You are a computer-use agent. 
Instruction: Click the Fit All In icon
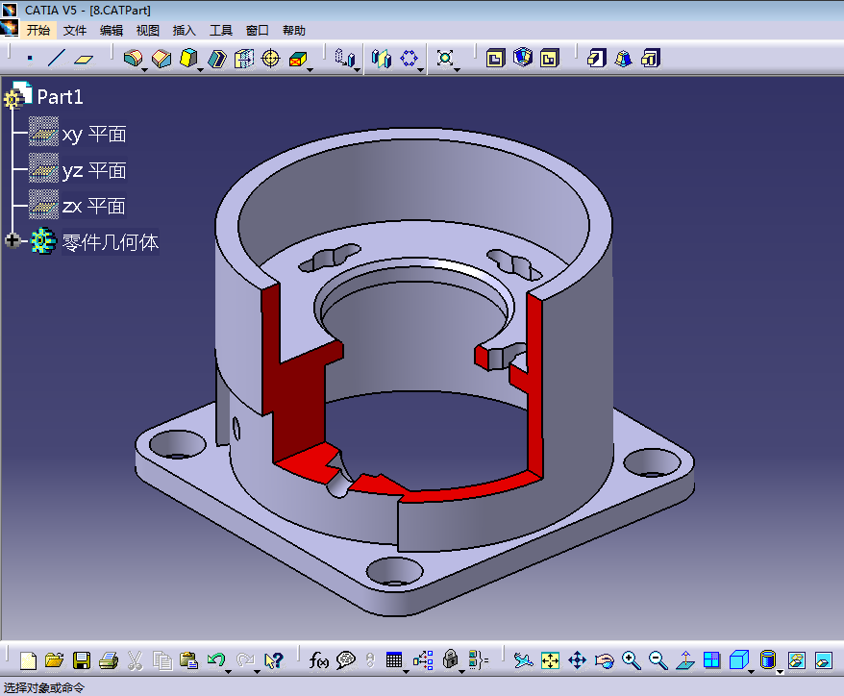(550, 660)
